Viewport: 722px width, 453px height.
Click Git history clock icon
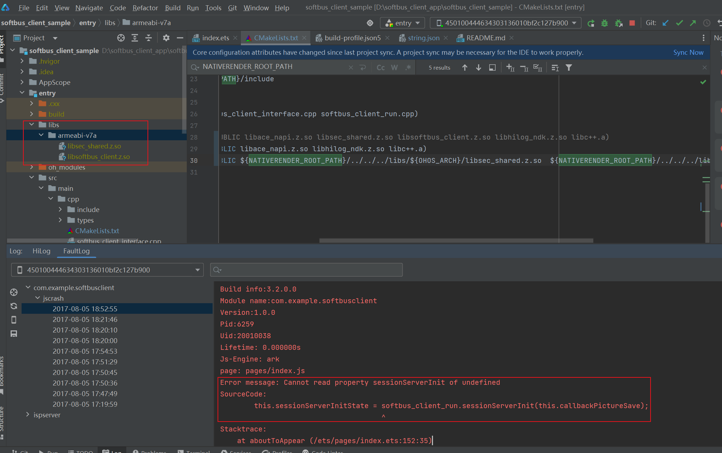(706, 23)
